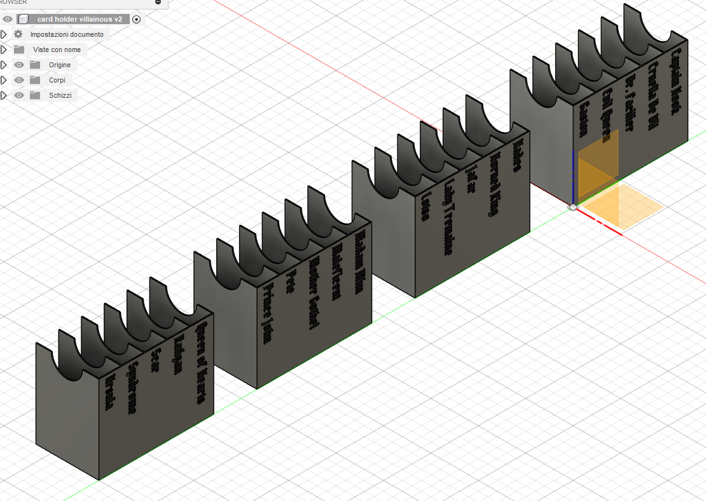Select the Origine label
The image size is (706, 501).
coord(60,65)
